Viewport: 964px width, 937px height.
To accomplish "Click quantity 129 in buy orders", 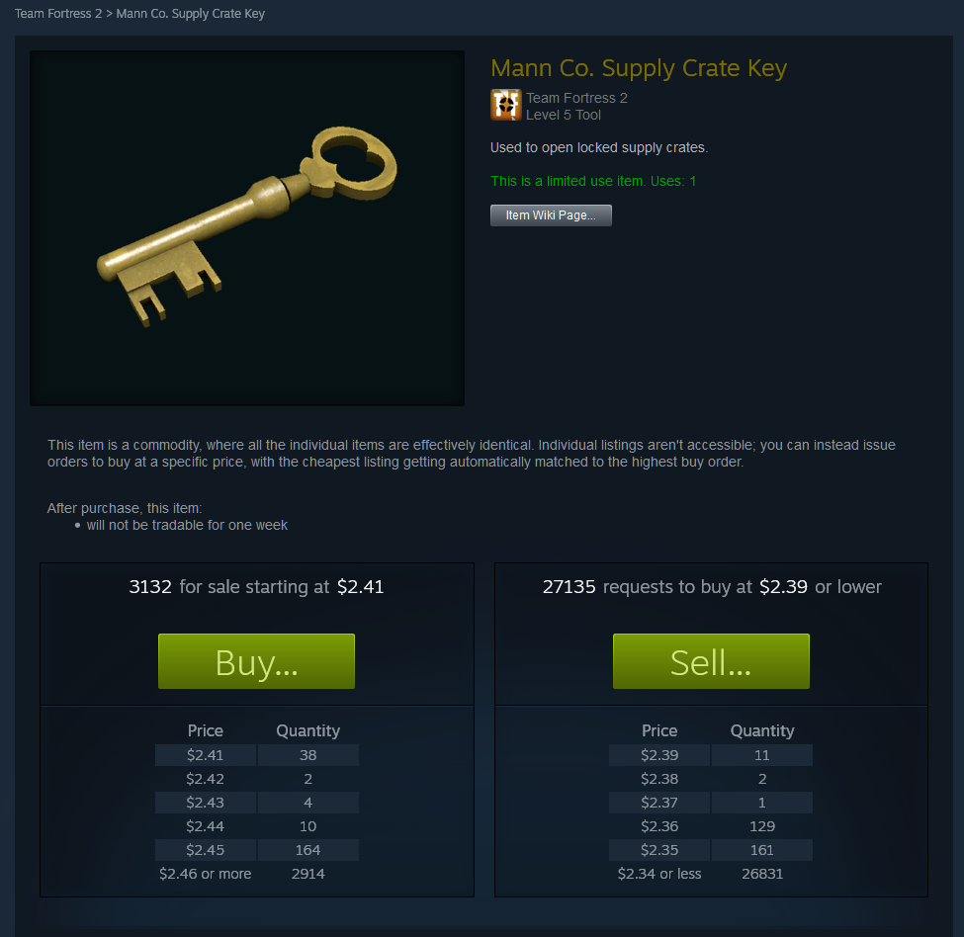I will (762, 826).
